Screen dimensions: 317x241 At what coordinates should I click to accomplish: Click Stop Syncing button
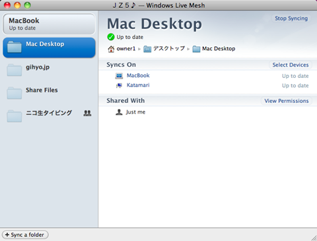pyautogui.click(x=291, y=18)
